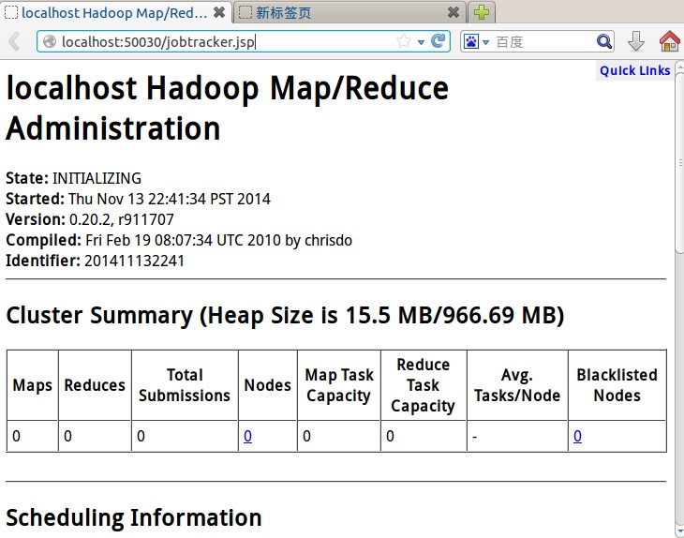Open downloads with the down arrow icon
Screen dimensions: 684x538
tap(636, 41)
